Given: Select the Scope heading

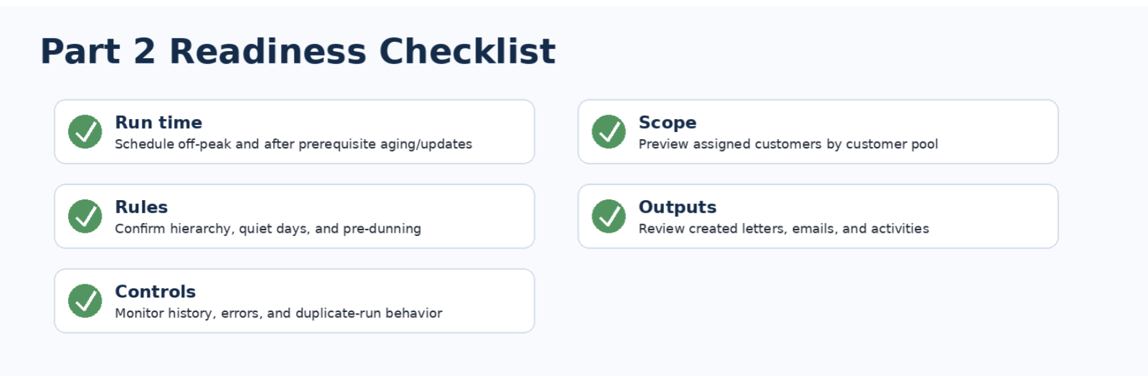Looking at the screenshot, I should click(667, 123).
